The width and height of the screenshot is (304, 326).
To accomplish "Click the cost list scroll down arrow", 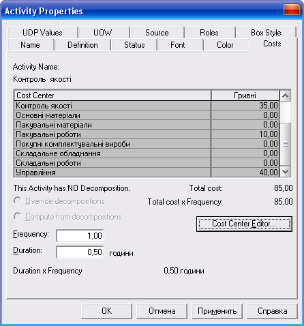I will pyautogui.click(x=285, y=171).
